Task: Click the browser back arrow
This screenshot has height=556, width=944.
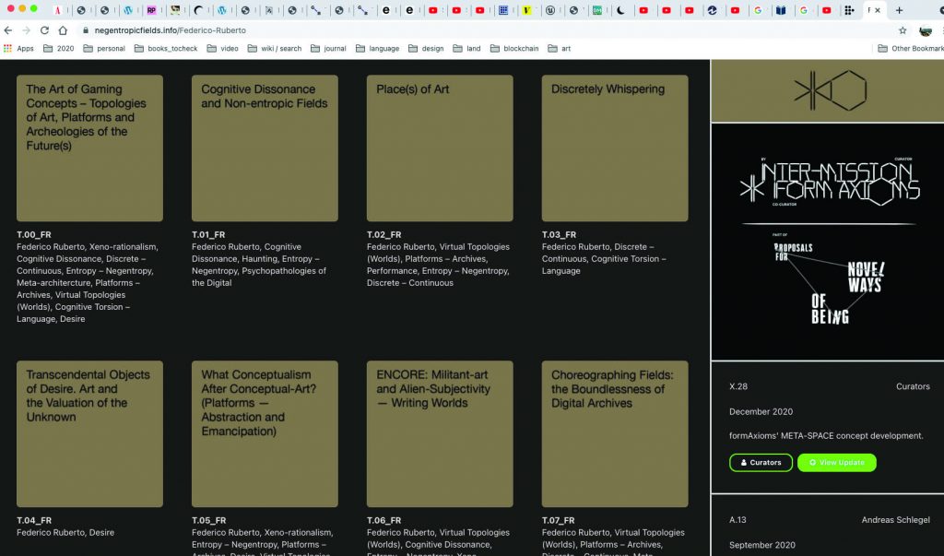Action: click(x=8, y=30)
